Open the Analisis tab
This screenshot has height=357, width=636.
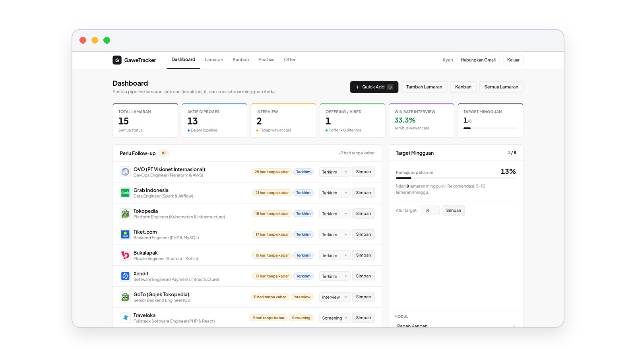point(266,59)
